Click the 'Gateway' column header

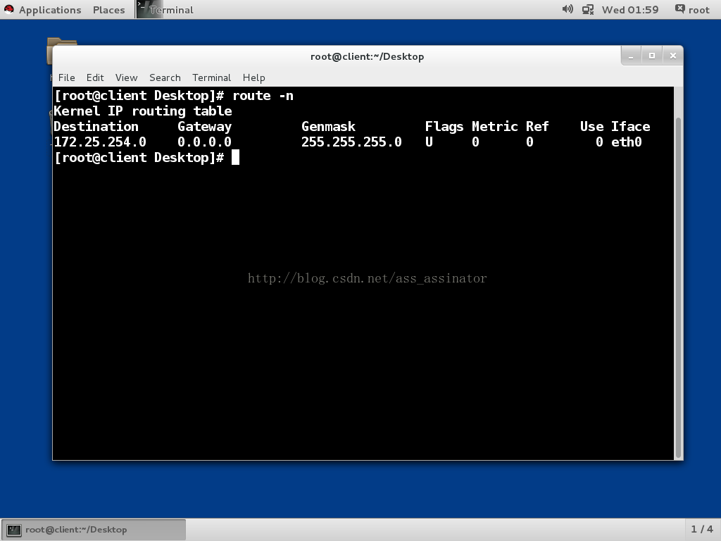pos(205,127)
